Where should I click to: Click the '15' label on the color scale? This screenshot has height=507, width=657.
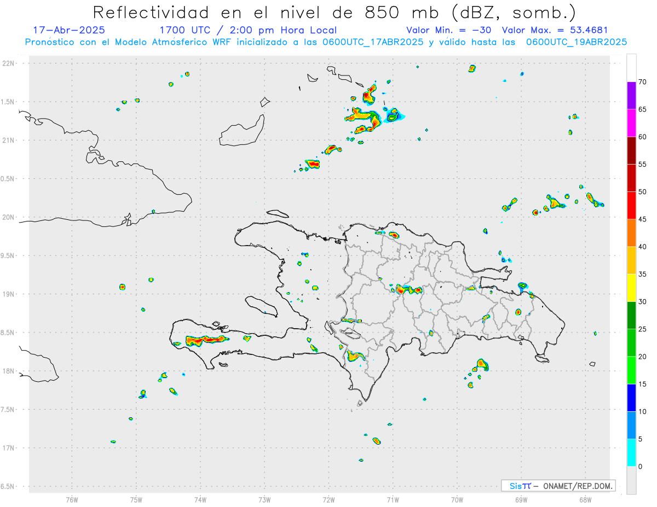click(x=643, y=384)
